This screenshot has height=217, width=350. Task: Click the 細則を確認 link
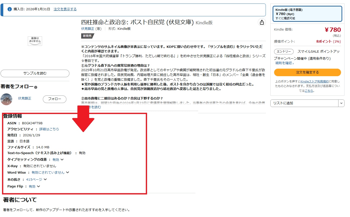coord(284,63)
